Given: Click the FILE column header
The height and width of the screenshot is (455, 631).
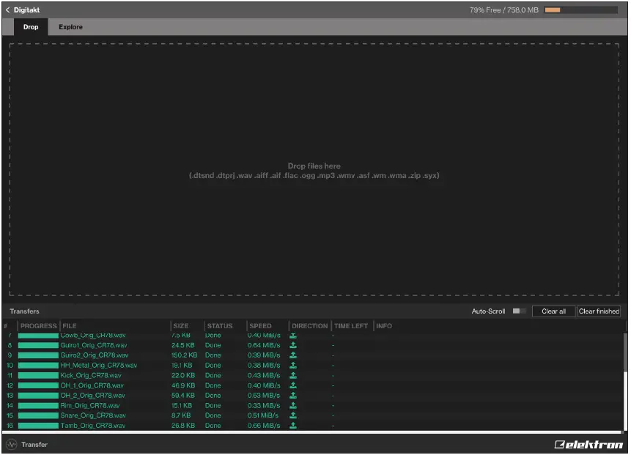Looking at the screenshot, I should click(70, 325).
